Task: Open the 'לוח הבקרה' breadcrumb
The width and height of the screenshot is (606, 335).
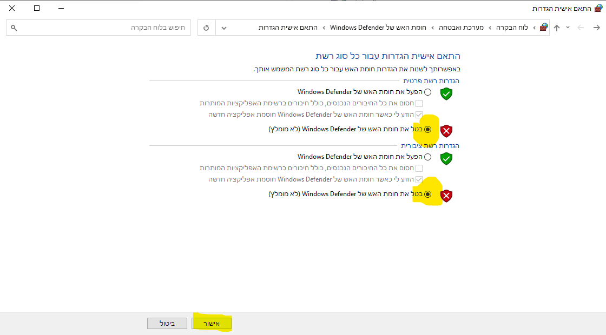Action: [x=512, y=28]
